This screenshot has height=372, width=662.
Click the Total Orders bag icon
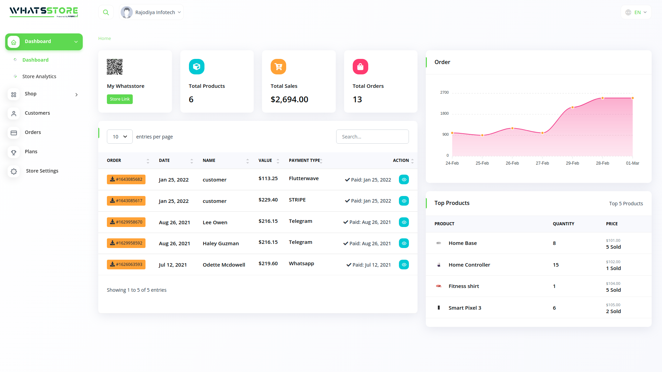(360, 67)
